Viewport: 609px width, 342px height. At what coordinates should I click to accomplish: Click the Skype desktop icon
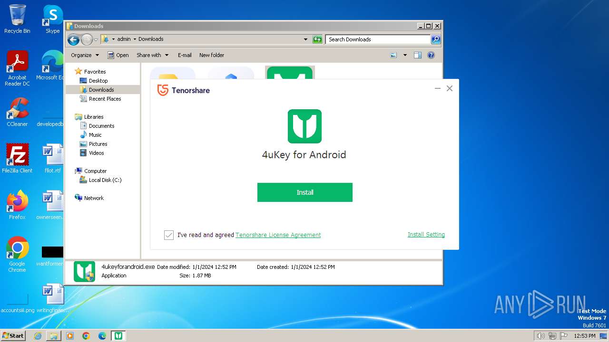(x=52, y=19)
